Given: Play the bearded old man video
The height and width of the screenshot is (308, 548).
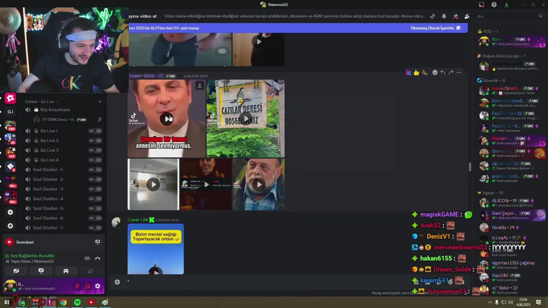Looking at the screenshot, I should pyautogui.click(x=259, y=184).
